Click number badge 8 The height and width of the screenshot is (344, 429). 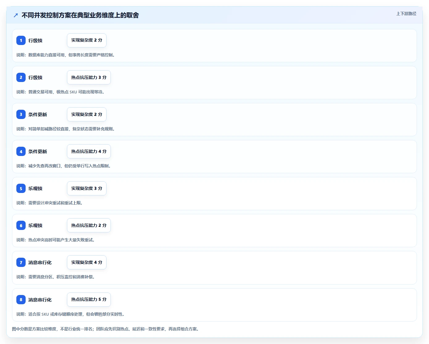coord(21,300)
